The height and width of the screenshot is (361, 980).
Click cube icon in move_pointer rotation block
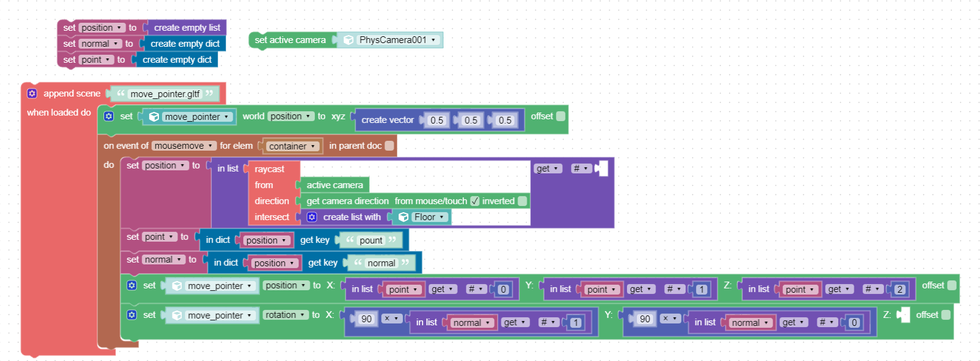pyautogui.click(x=177, y=315)
